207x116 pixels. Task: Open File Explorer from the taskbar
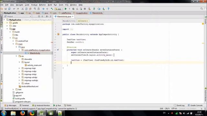[x=13, y=113]
